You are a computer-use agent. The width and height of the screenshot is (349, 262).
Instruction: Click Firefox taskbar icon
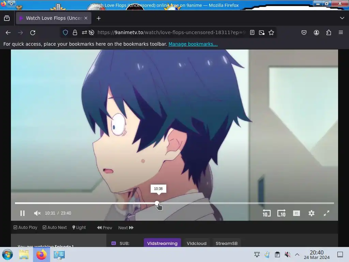tap(41, 254)
